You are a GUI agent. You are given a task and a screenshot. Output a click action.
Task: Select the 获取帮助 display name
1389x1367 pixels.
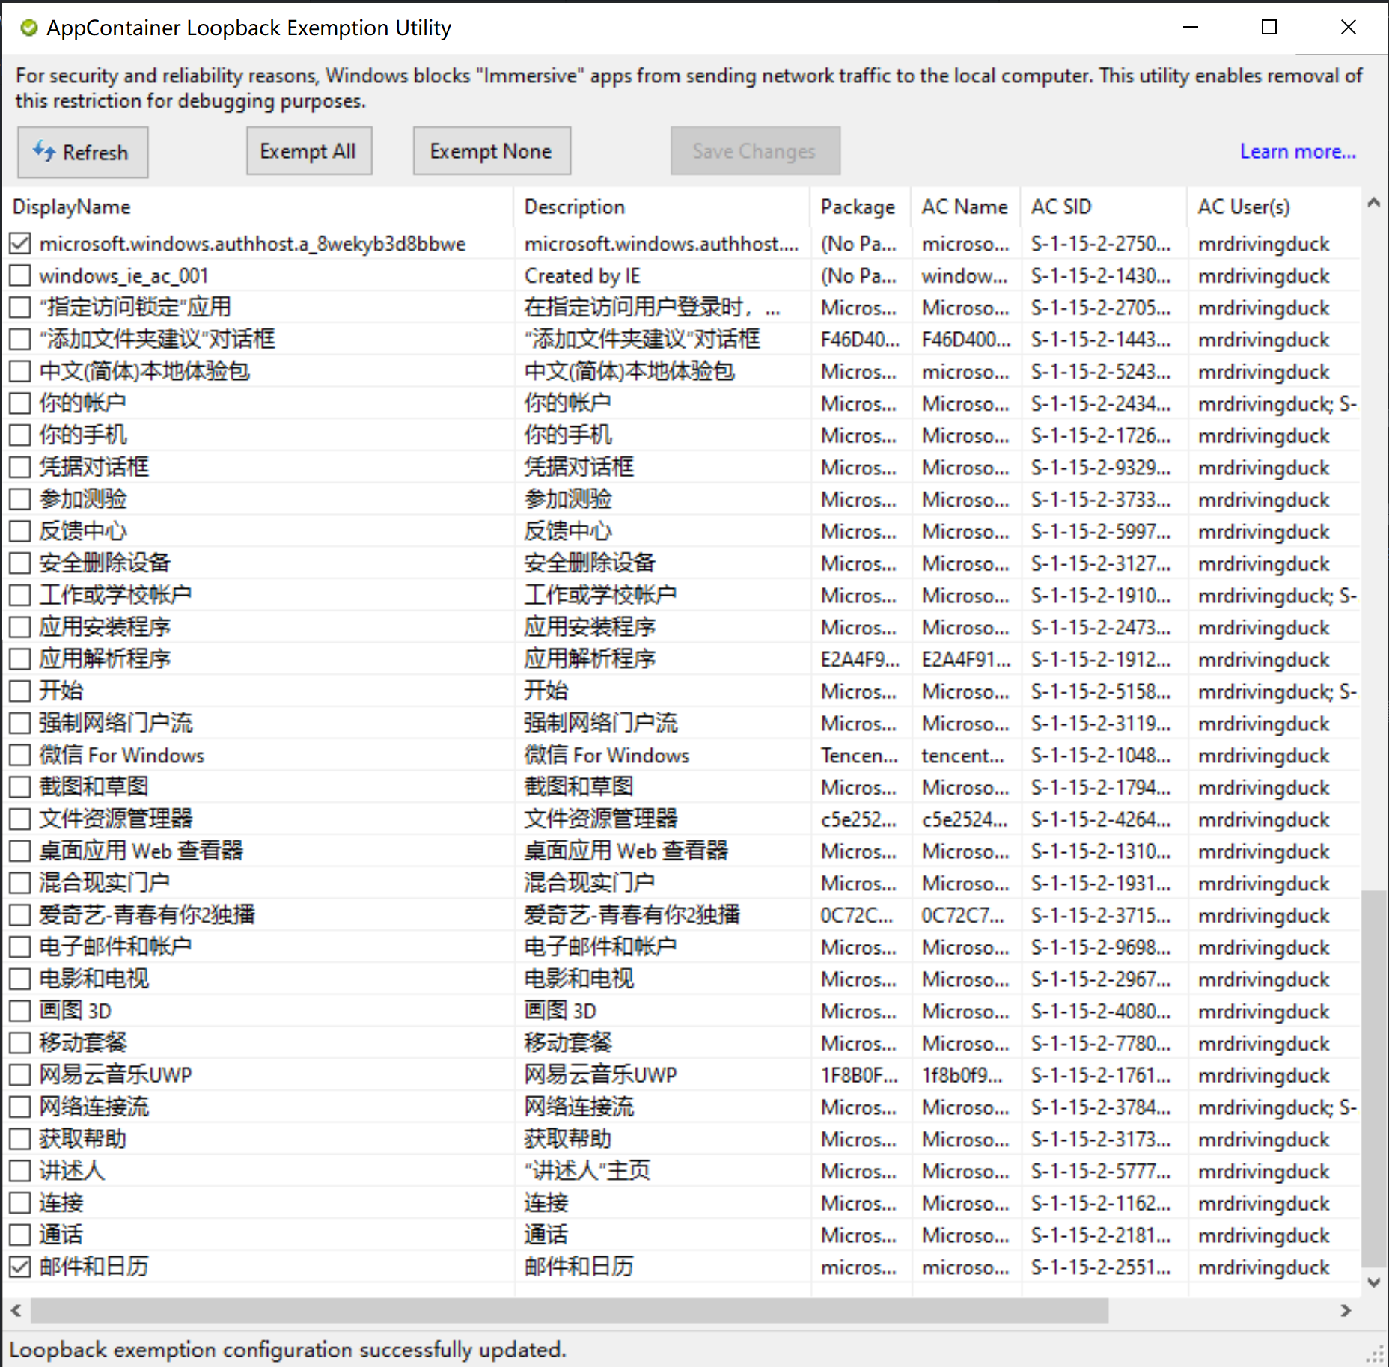(x=83, y=1139)
